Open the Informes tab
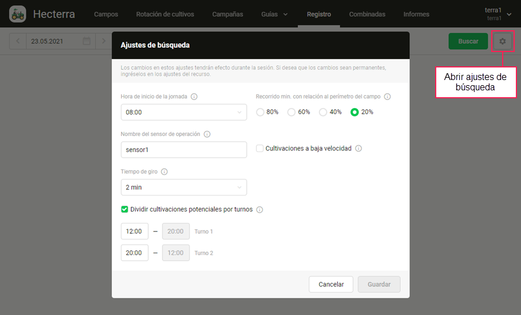Screen dimensions: 521x315 (416, 14)
